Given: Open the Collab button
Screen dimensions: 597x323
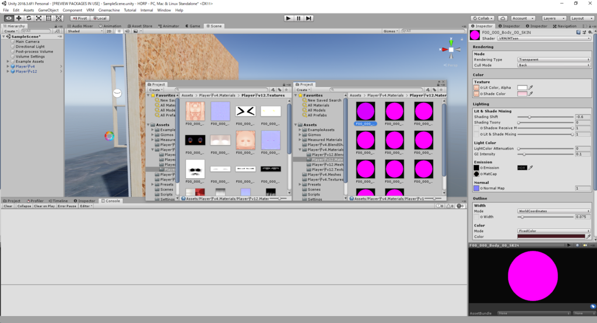Looking at the screenshot, I should point(483,18).
